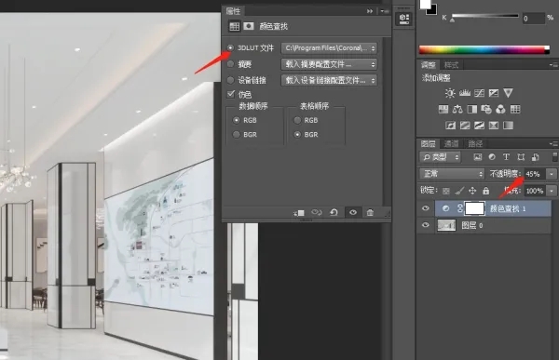Delete this adjustment layer via trash icon
The height and width of the screenshot is (360, 559).
click(x=370, y=213)
